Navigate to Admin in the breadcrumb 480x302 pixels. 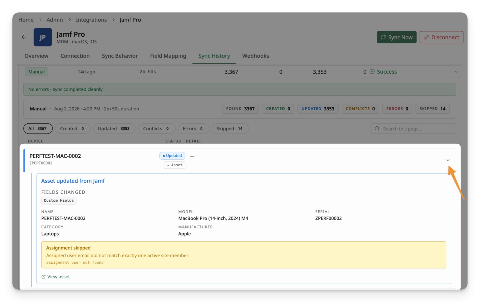[54, 20]
